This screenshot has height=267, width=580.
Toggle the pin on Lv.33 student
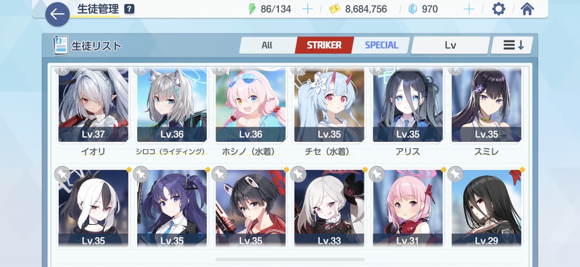click(298, 174)
